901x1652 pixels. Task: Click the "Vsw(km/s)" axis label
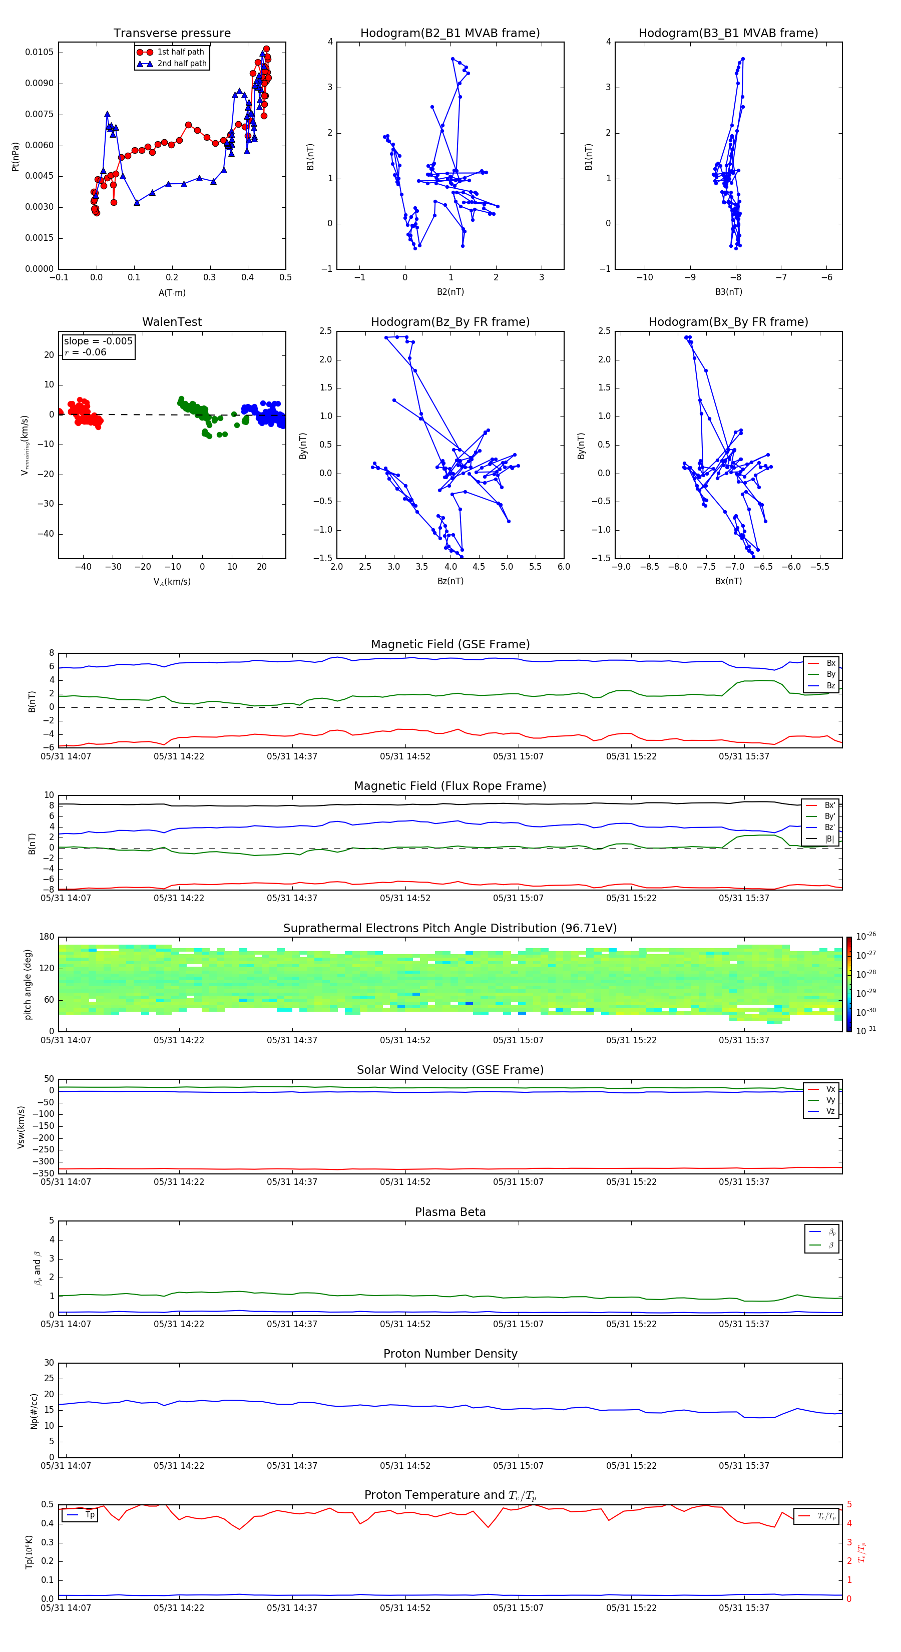(21, 1127)
